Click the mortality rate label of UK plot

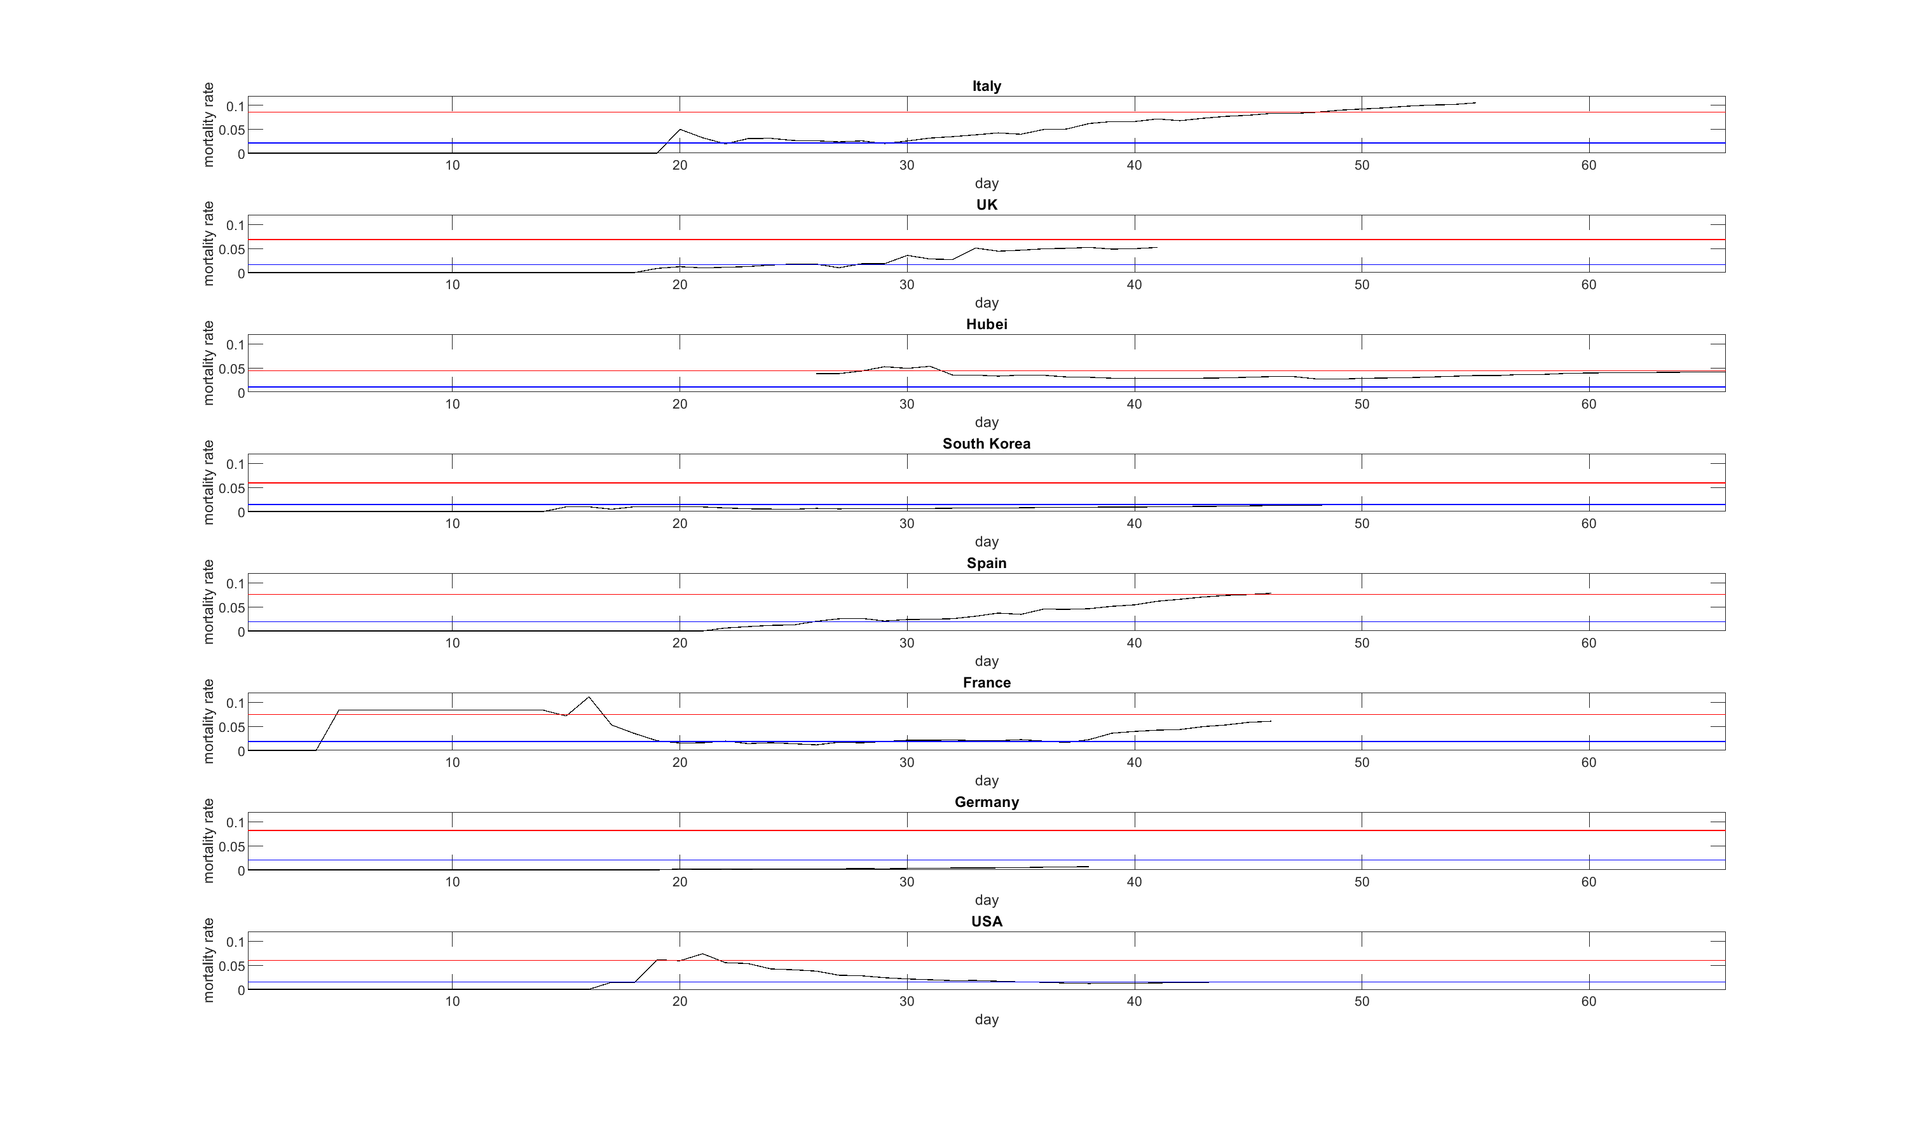pyautogui.click(x=208, y=244)
